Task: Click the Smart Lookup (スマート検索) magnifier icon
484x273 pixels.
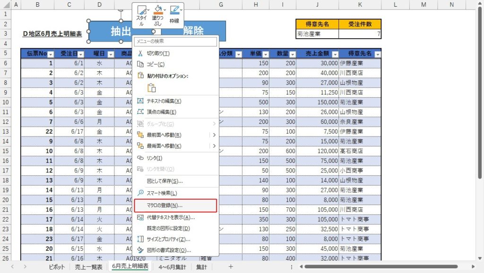Action: [140, 193]
